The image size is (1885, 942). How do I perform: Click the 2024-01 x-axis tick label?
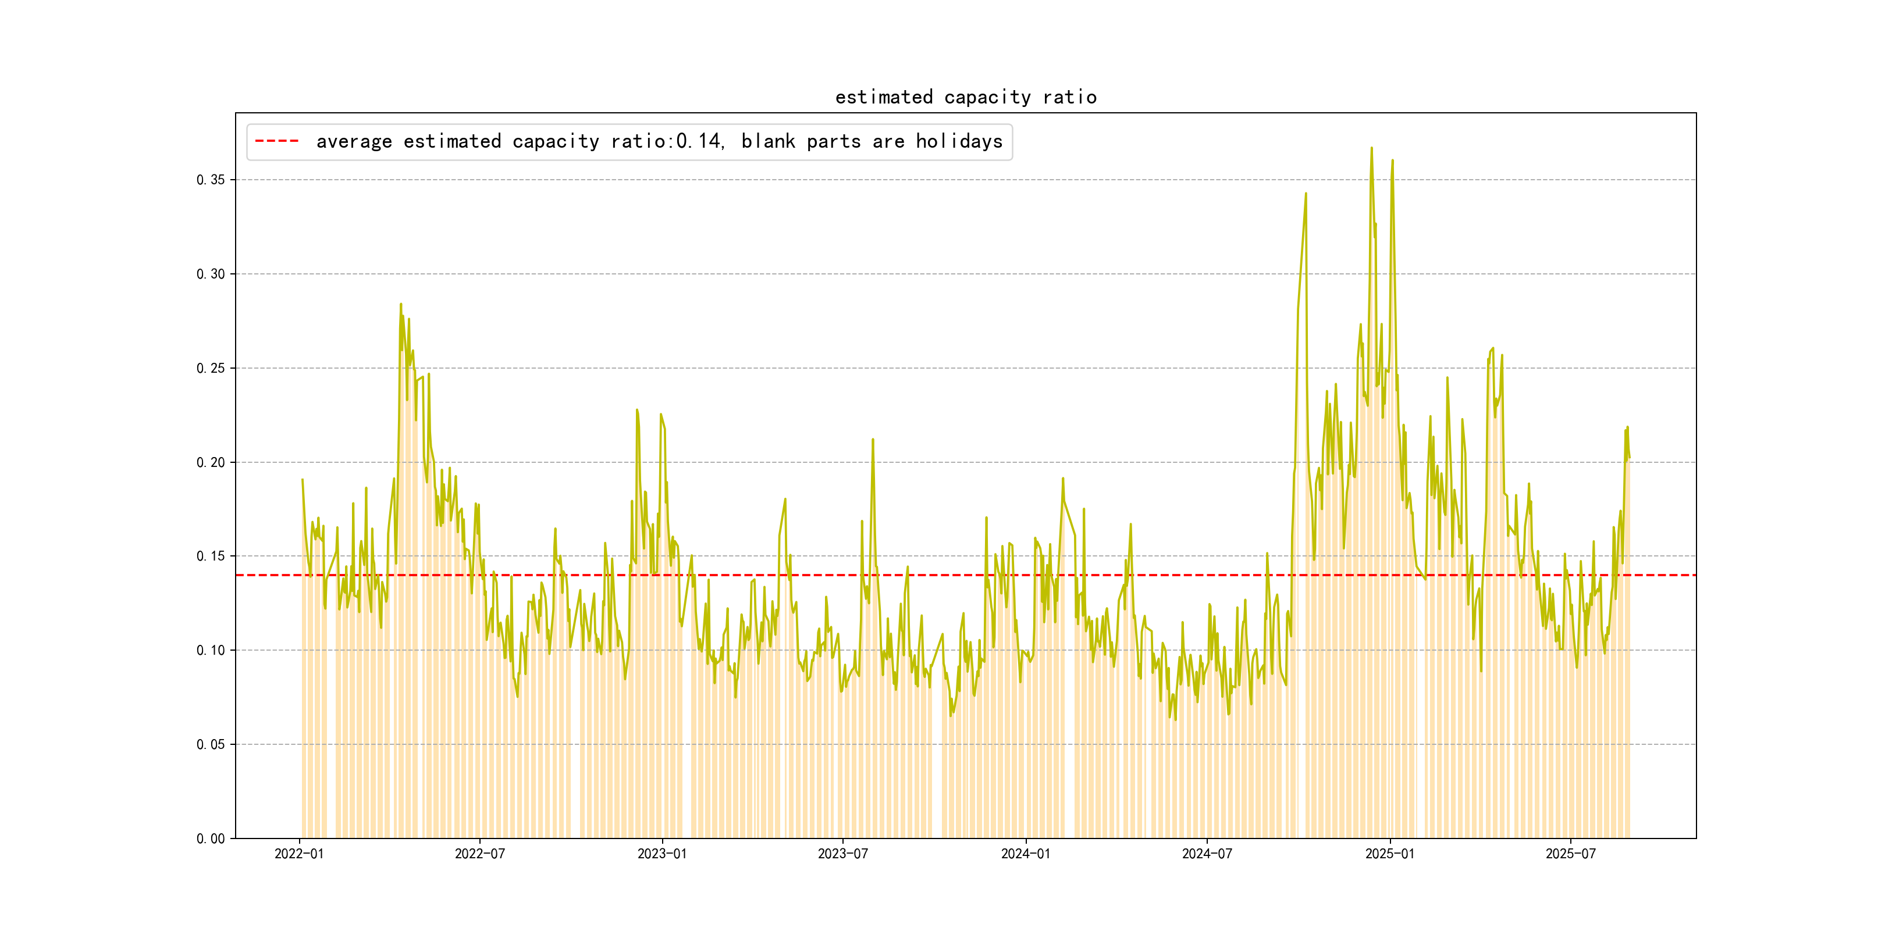1025,854
